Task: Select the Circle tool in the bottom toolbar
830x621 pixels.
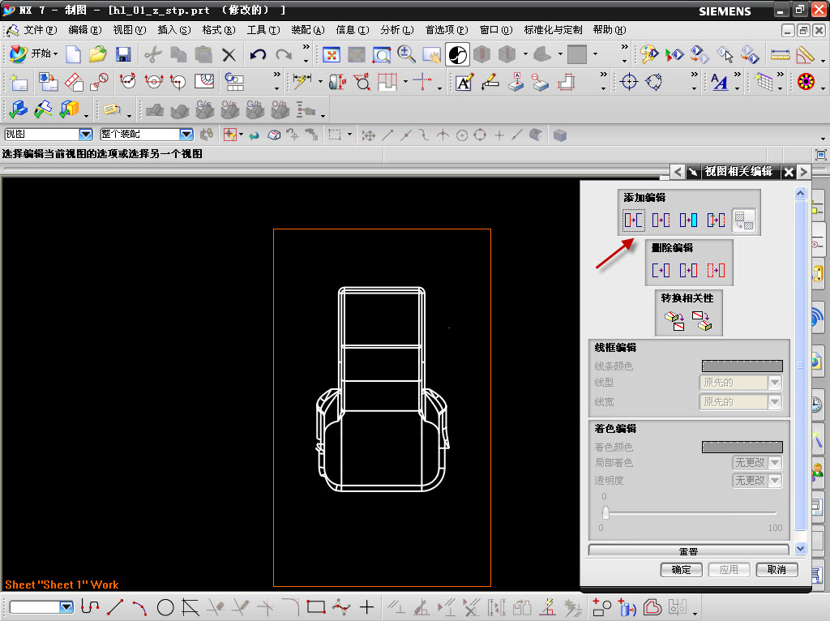Action: (x=165, y=606)
